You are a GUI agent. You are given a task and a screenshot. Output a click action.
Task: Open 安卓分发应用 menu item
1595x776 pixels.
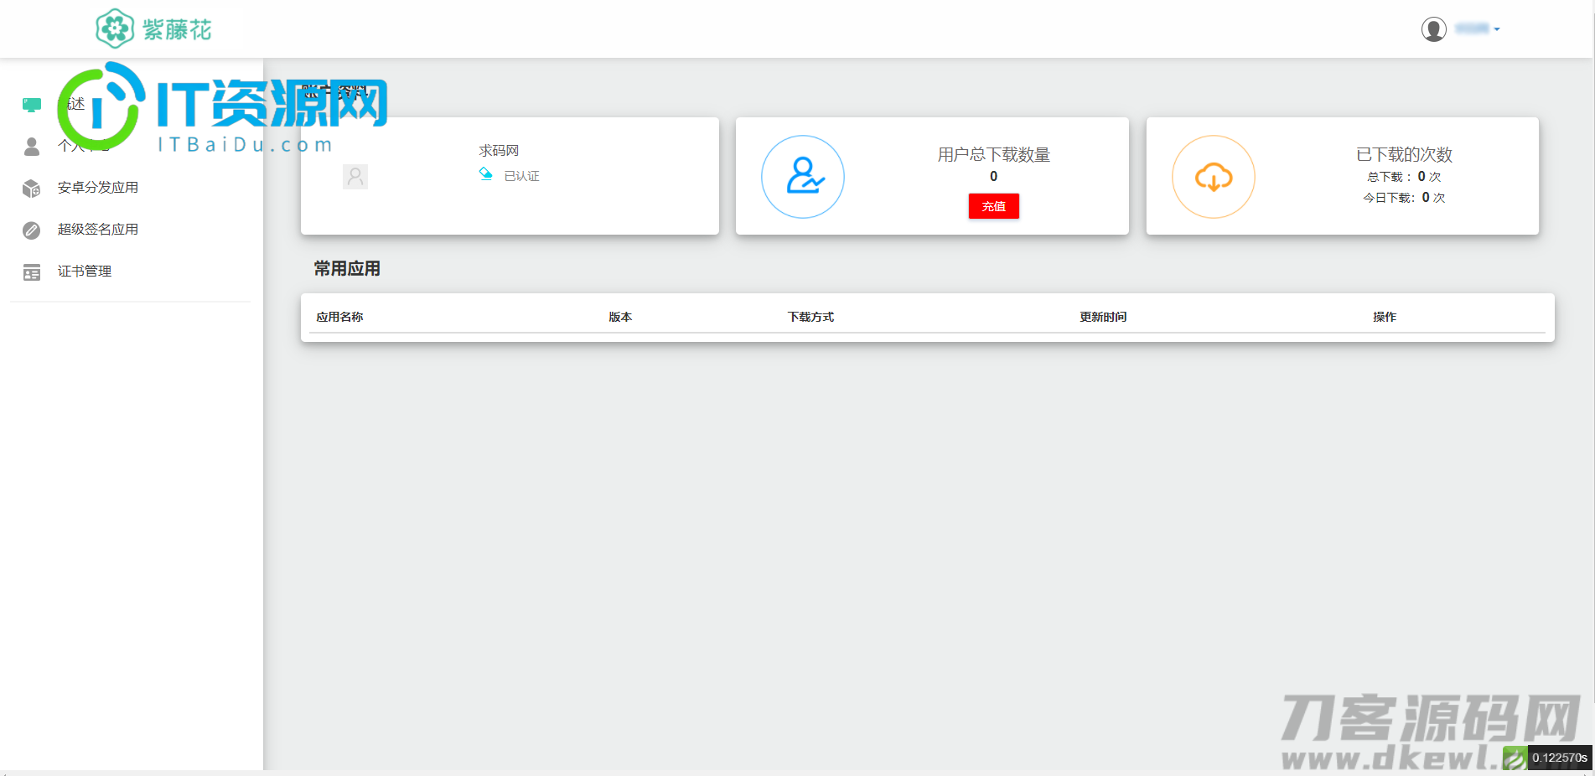tap(98, 188)
